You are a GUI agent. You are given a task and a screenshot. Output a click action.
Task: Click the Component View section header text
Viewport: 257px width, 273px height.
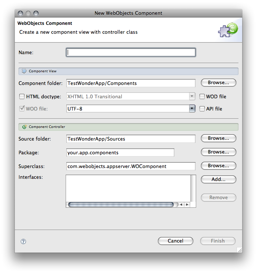43,71
